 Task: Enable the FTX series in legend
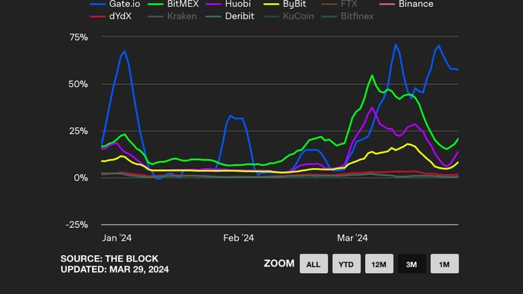[x=339, y=4]
